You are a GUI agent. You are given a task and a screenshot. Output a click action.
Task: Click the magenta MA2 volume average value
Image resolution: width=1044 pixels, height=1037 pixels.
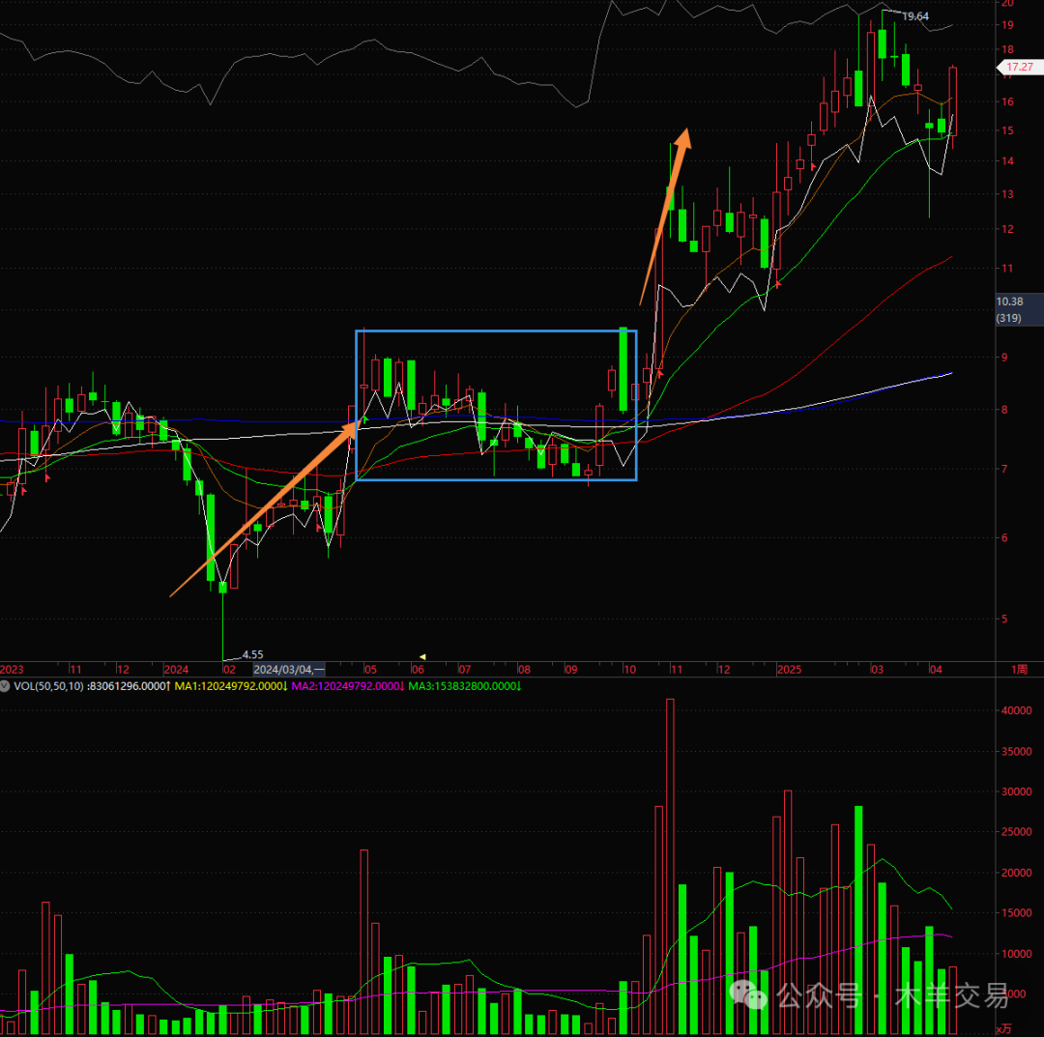pyautogui.click(x=348, y=686)
